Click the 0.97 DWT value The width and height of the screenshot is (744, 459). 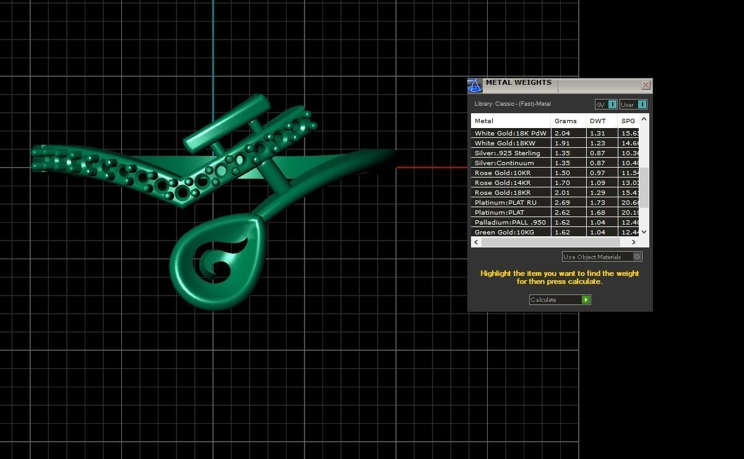(597, 173)
